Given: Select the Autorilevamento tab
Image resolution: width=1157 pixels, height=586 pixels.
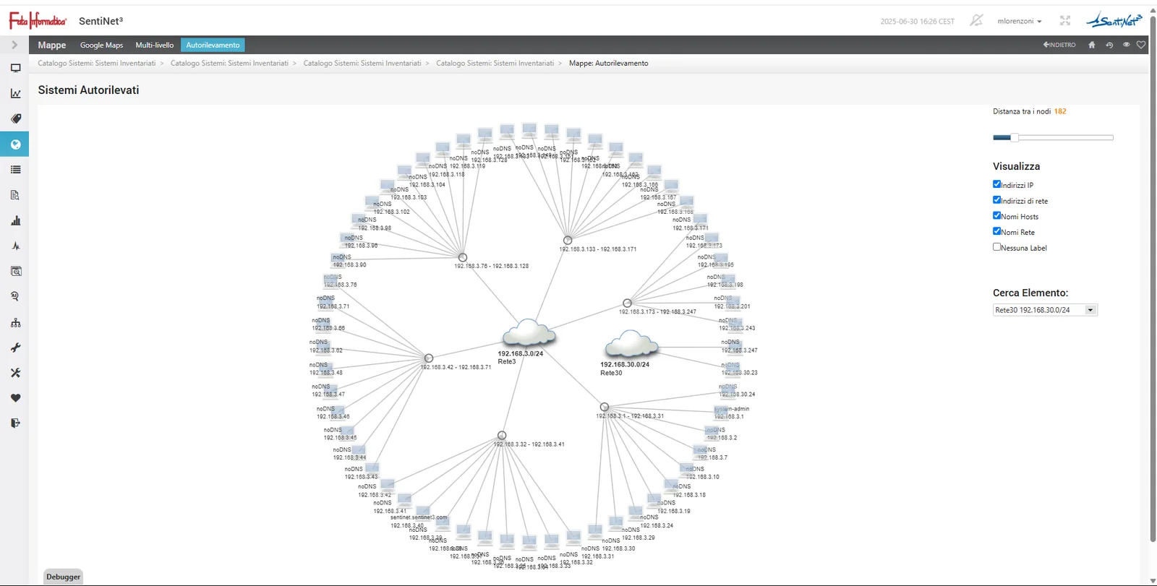Looking at the screenshot, I should click(213, 45).
